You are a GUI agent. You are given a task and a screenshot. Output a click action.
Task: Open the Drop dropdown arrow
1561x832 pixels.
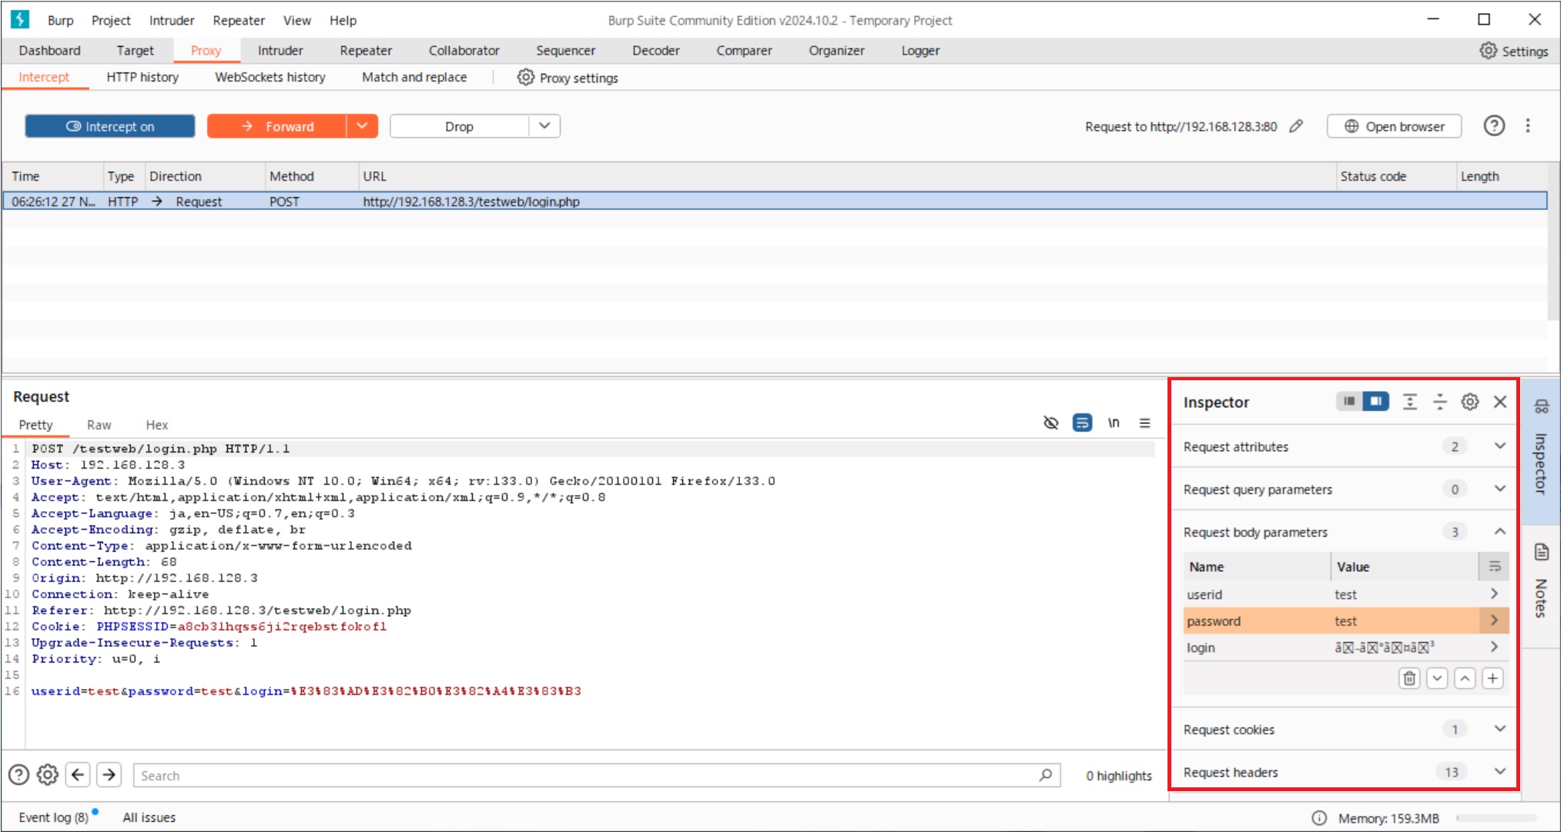pyautogui.click(x=544, y=126)
